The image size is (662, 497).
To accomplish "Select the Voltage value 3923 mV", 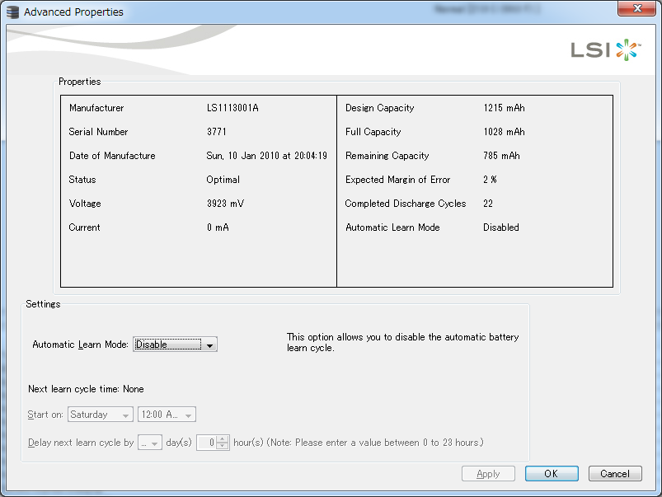I will (x=225, y=204).
